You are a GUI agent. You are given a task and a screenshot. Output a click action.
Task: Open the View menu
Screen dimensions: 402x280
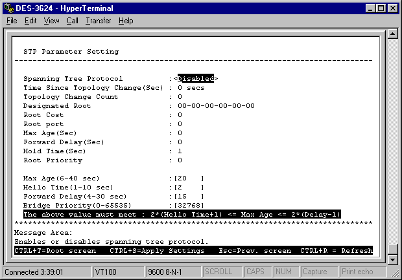coord(51,21)
